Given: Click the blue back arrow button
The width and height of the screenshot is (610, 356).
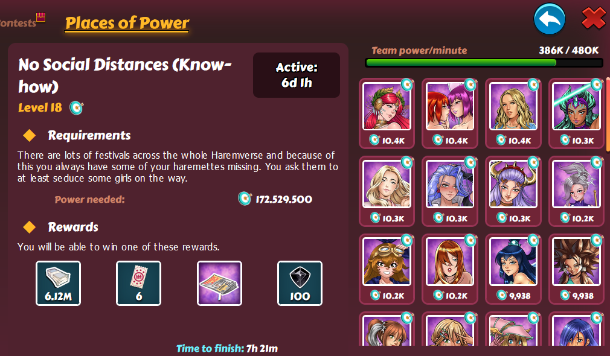Looking at the screenshot, I should click(550, 19).
